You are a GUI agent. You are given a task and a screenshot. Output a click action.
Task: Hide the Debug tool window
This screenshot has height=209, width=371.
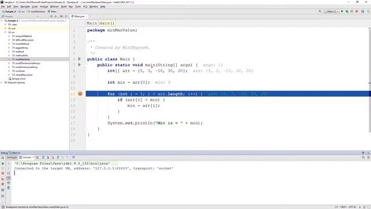(x=369, y=153)
